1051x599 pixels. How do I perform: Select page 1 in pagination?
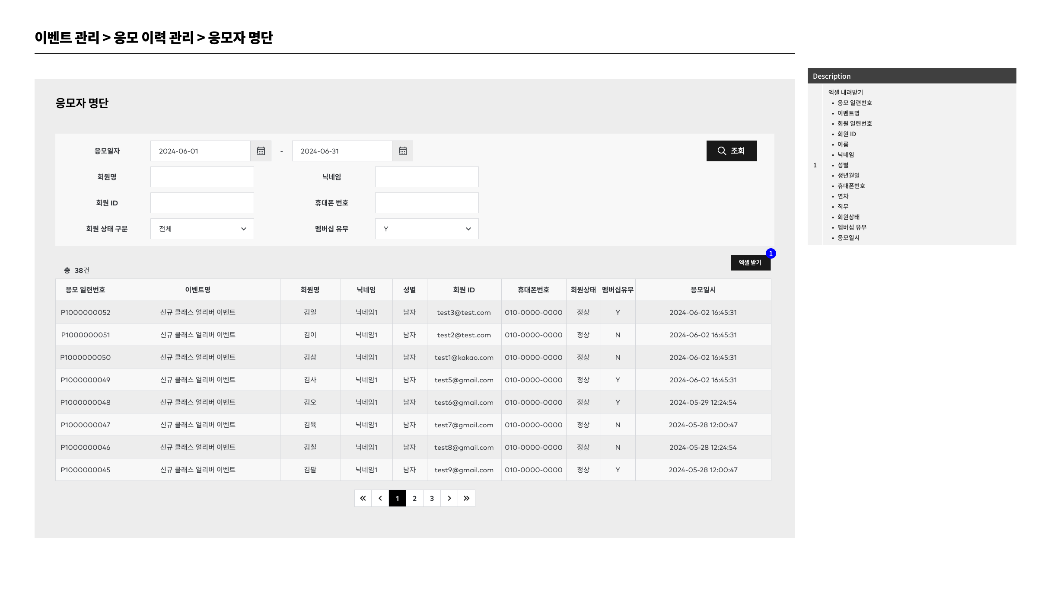[x=398, y=498]
